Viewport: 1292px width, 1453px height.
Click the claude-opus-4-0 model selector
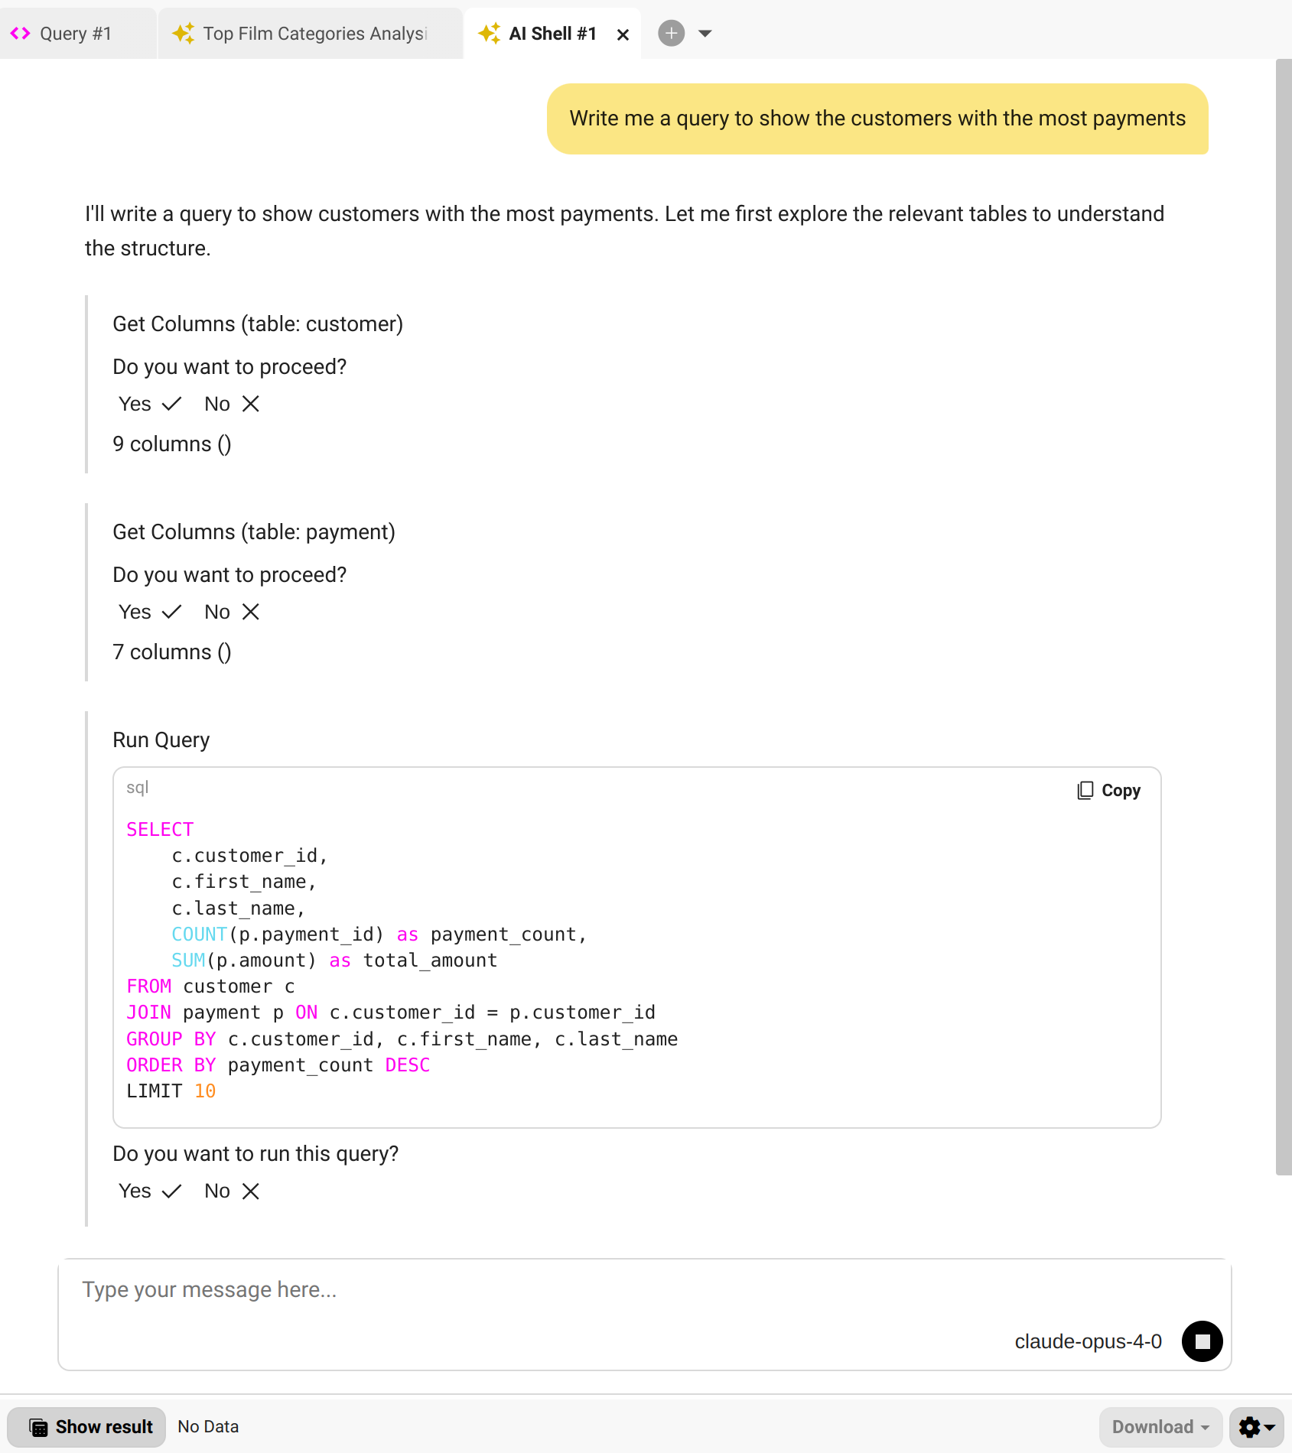(1088, 1341)
